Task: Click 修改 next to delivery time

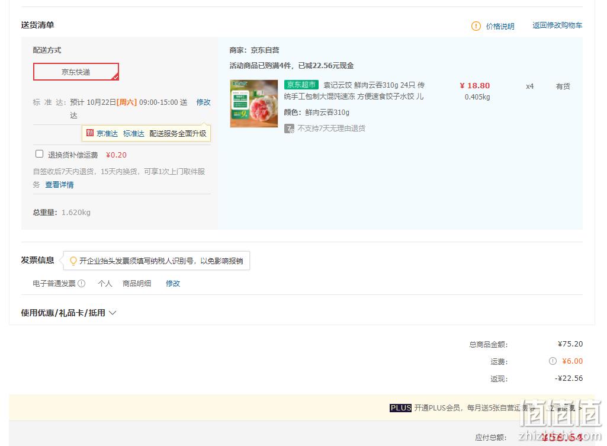Action: pos(203,102)
